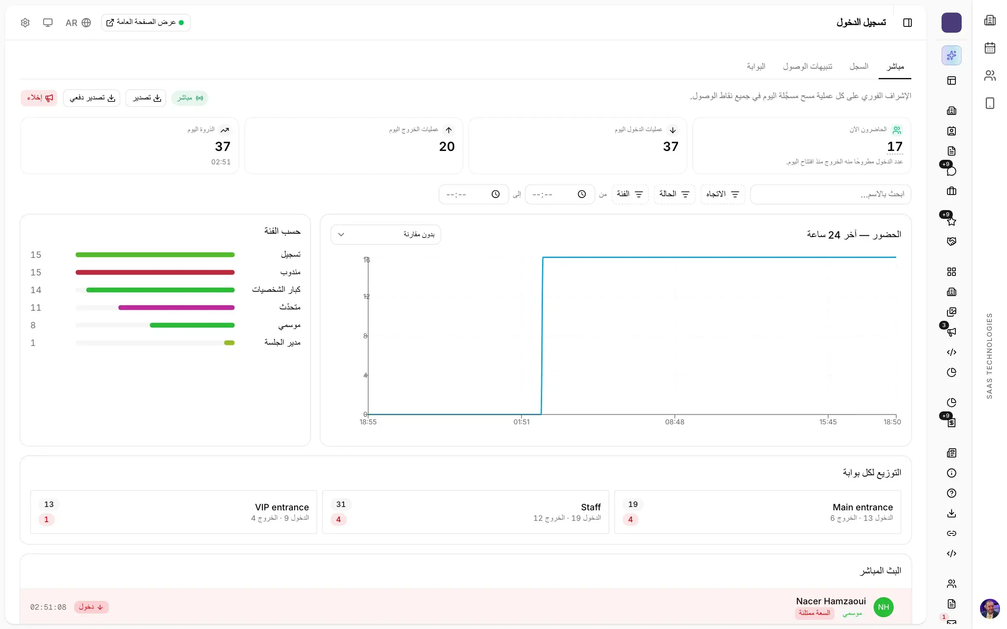Open the 'الاتجاه' direction filter
The width and height of the screenshot is (1007, 629).
pos(723,194)
